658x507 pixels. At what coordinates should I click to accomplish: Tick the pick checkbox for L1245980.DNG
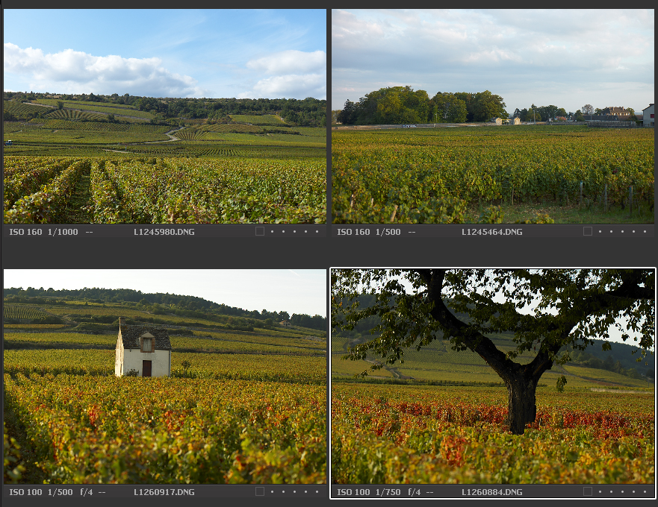tap(260, 231)
